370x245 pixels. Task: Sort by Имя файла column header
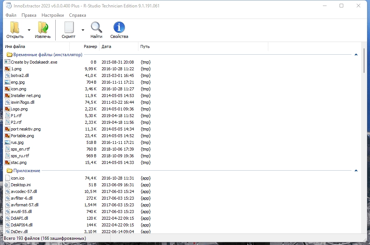[37, 46]
